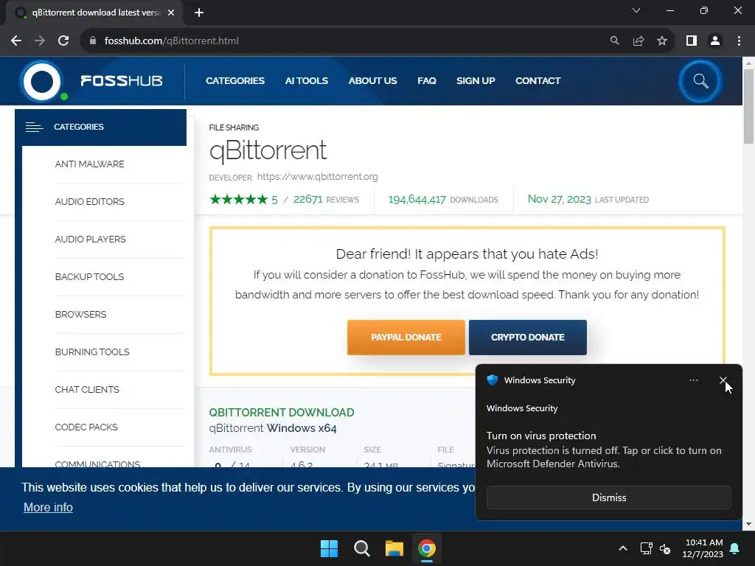Screen dimensions: 755x566
Task: Select AUDIO EDITORS category
Action: 89,202
